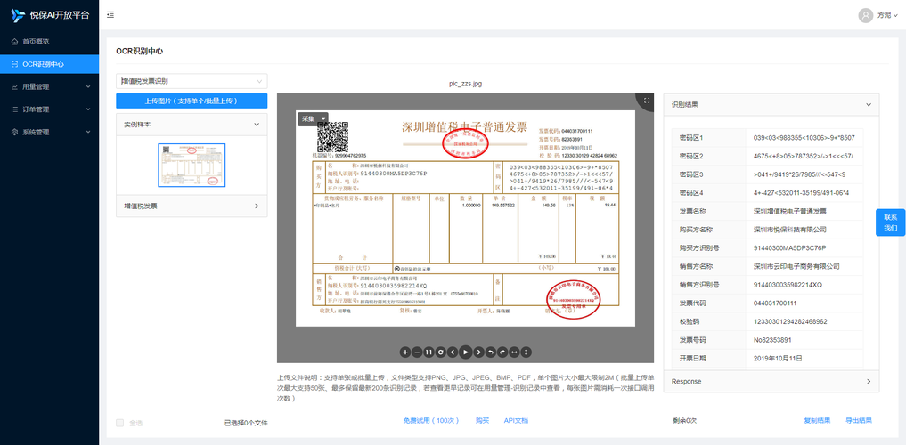Click 免费试用(100次) link
906x445 pixels.
(431, 420)
